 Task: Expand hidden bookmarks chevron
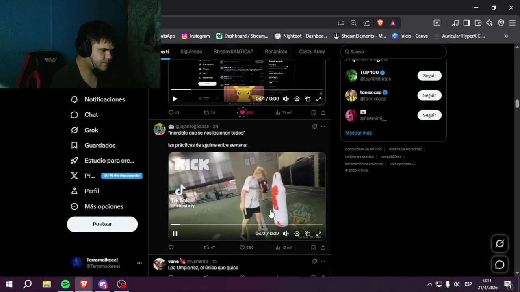tap(506, 36)
